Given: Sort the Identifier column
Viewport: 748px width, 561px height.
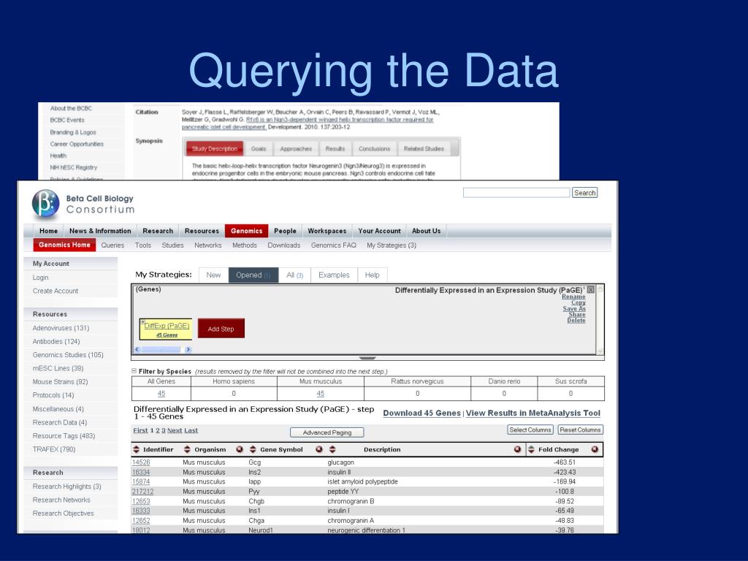Looking at the screenshot, I should [x=137, y=449].
